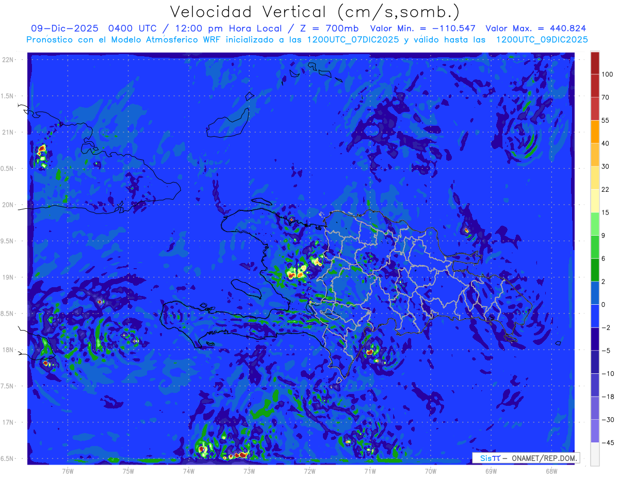Click the '22N' latitude label

coord(8,60)
